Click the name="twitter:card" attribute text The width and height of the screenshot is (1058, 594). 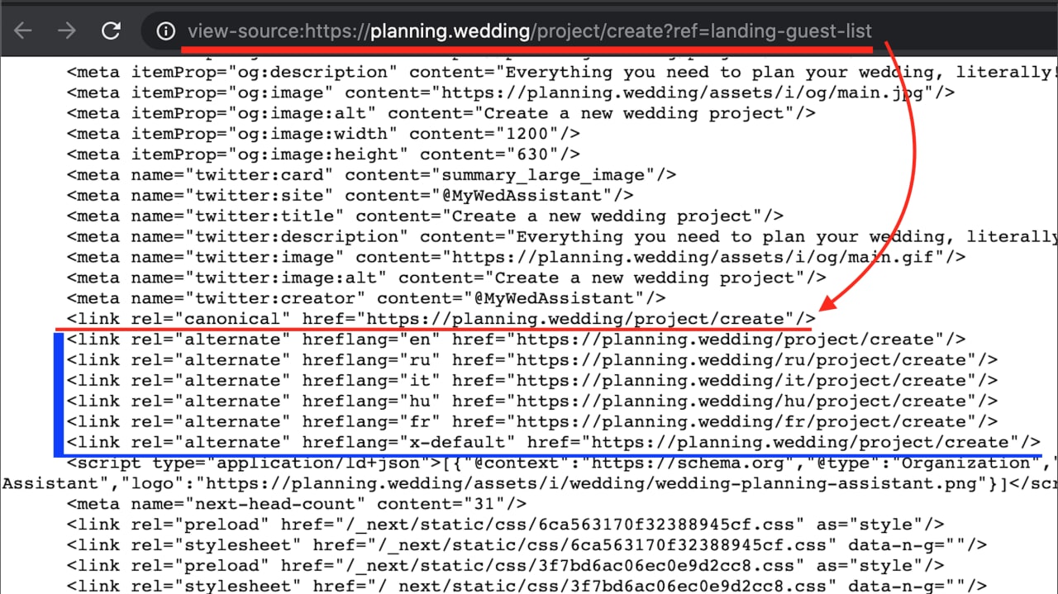pyautogui.click(x=232, y=175)
